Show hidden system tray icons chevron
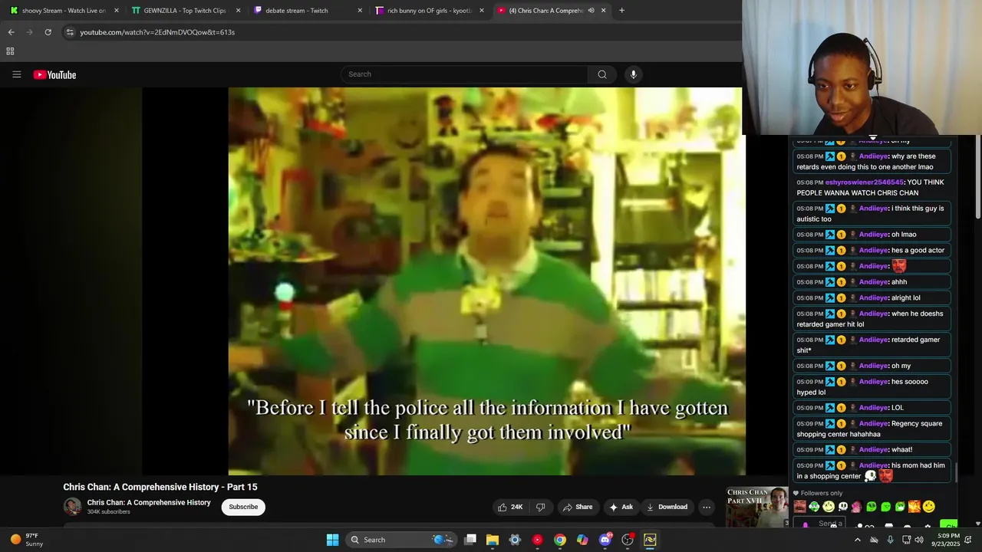The image size is (982, 552). point(858,540)
